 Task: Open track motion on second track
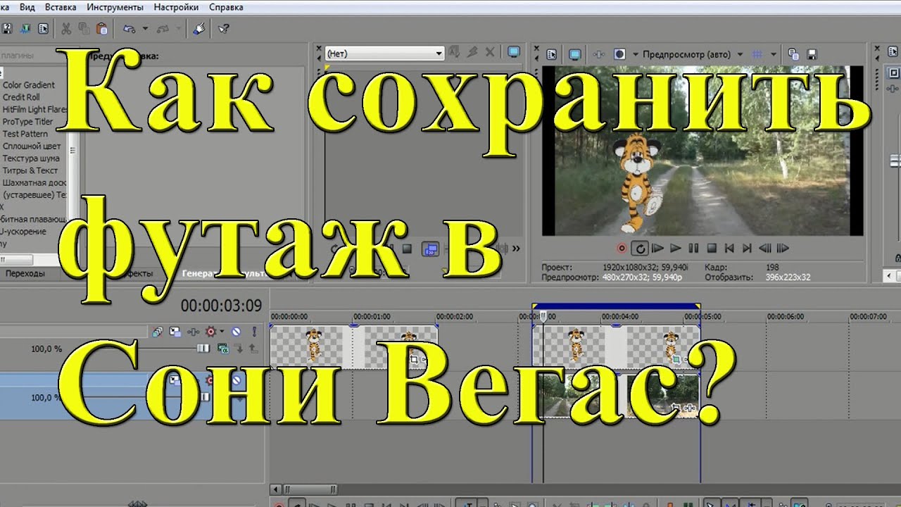tap(175, 380)
